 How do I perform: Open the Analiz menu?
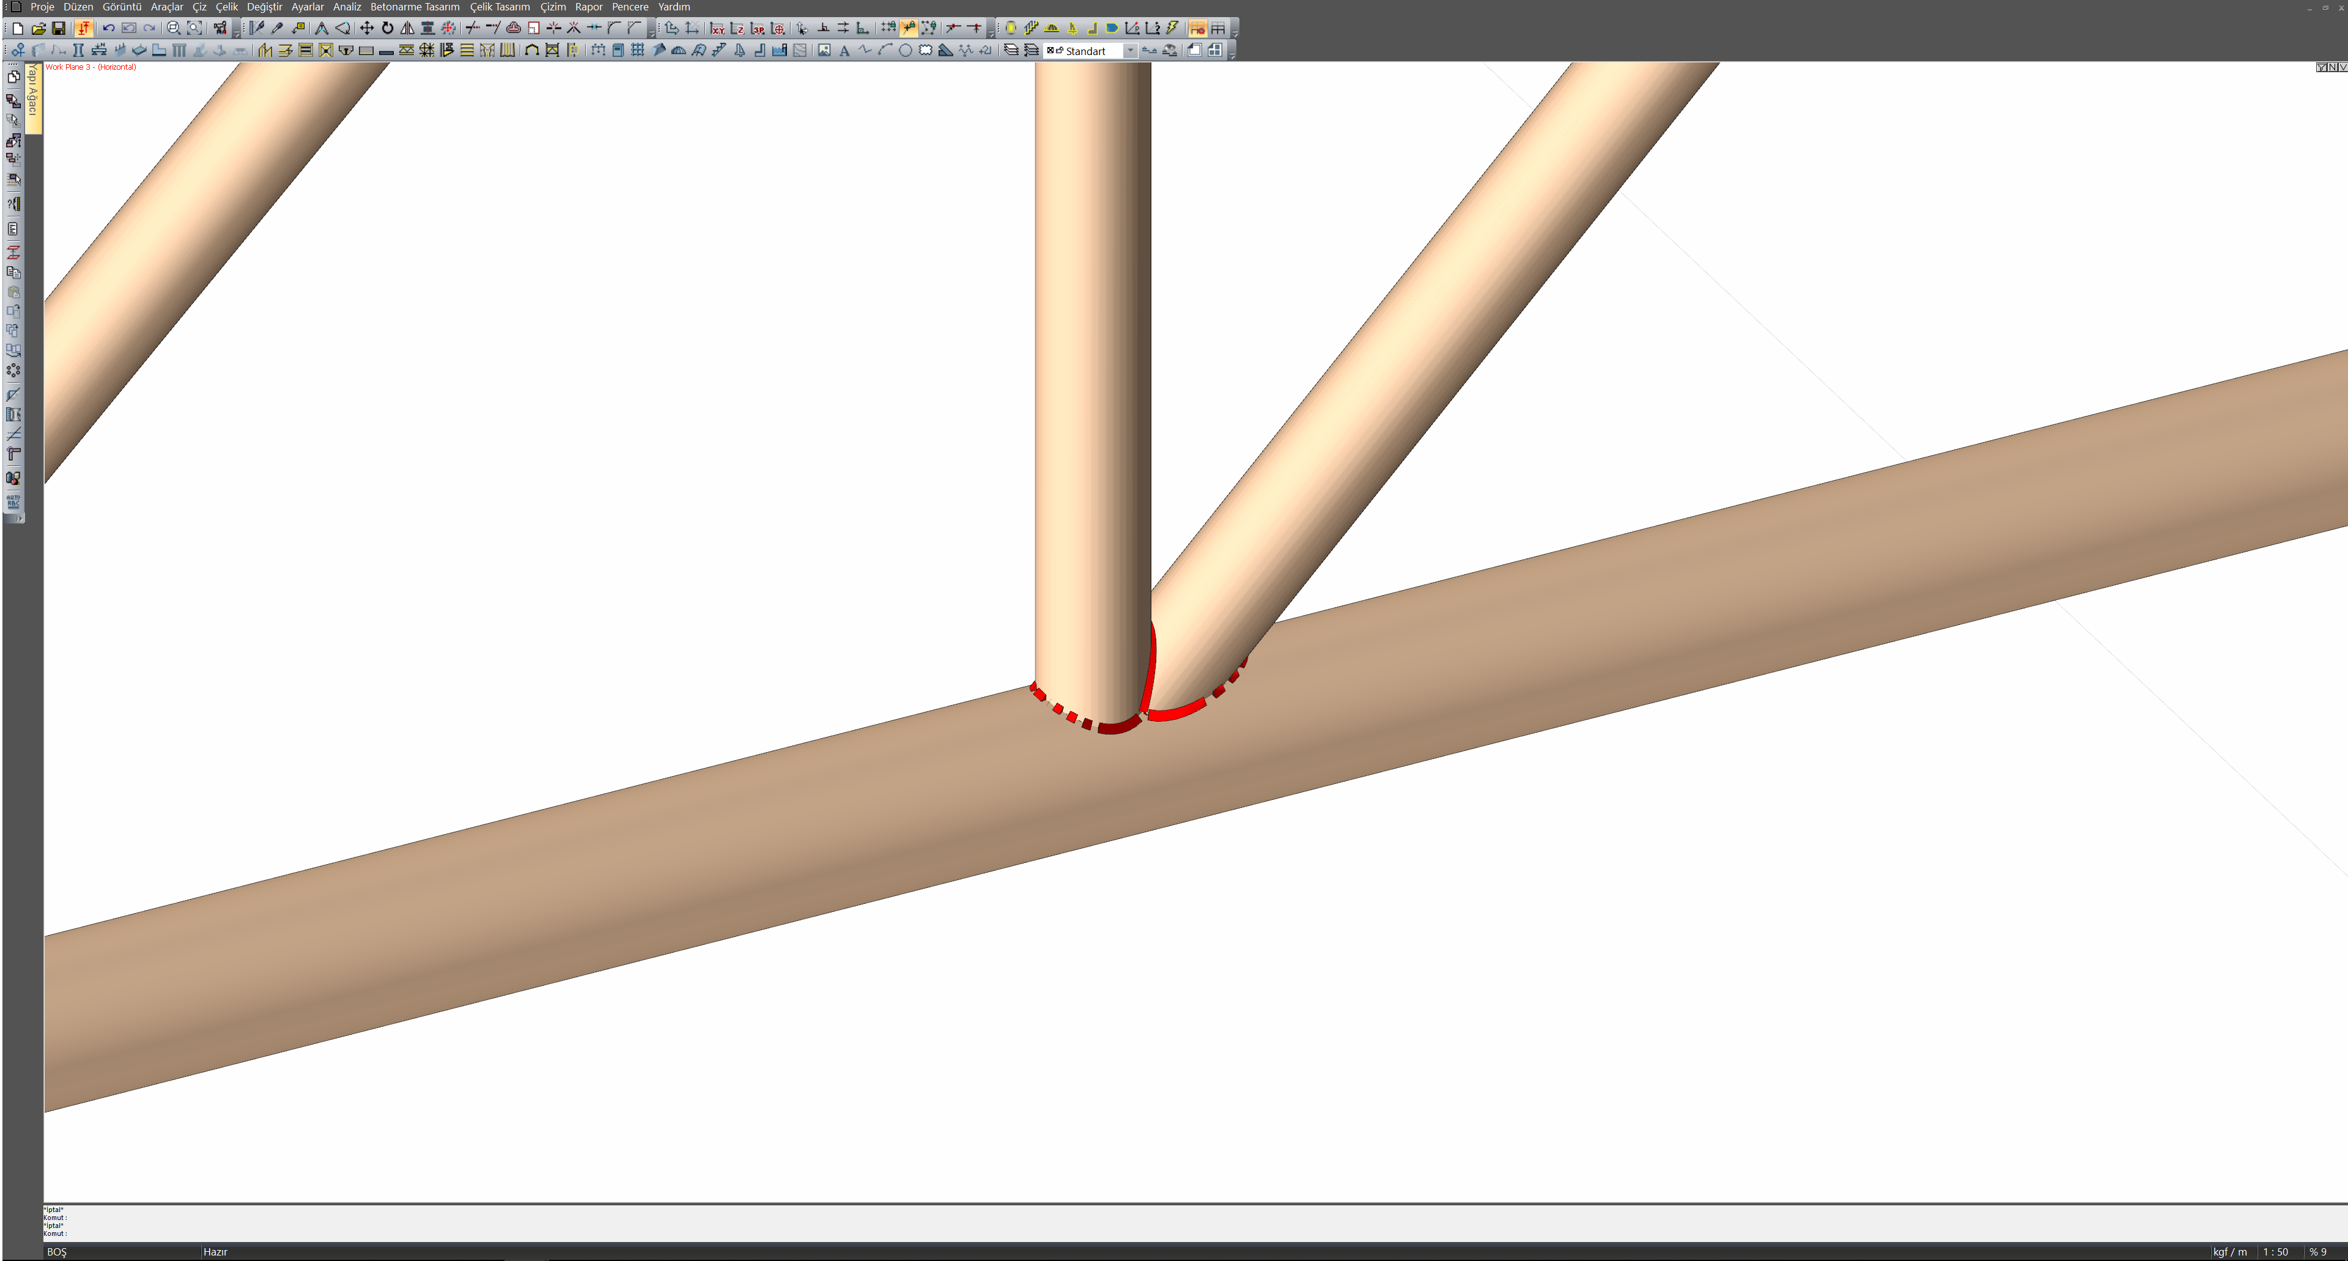(x=346, y=6)
